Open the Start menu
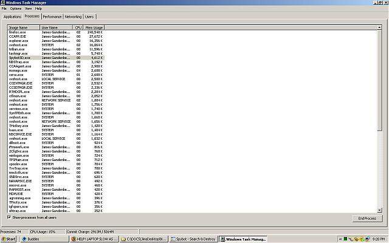389x243 pixels. 9,239
